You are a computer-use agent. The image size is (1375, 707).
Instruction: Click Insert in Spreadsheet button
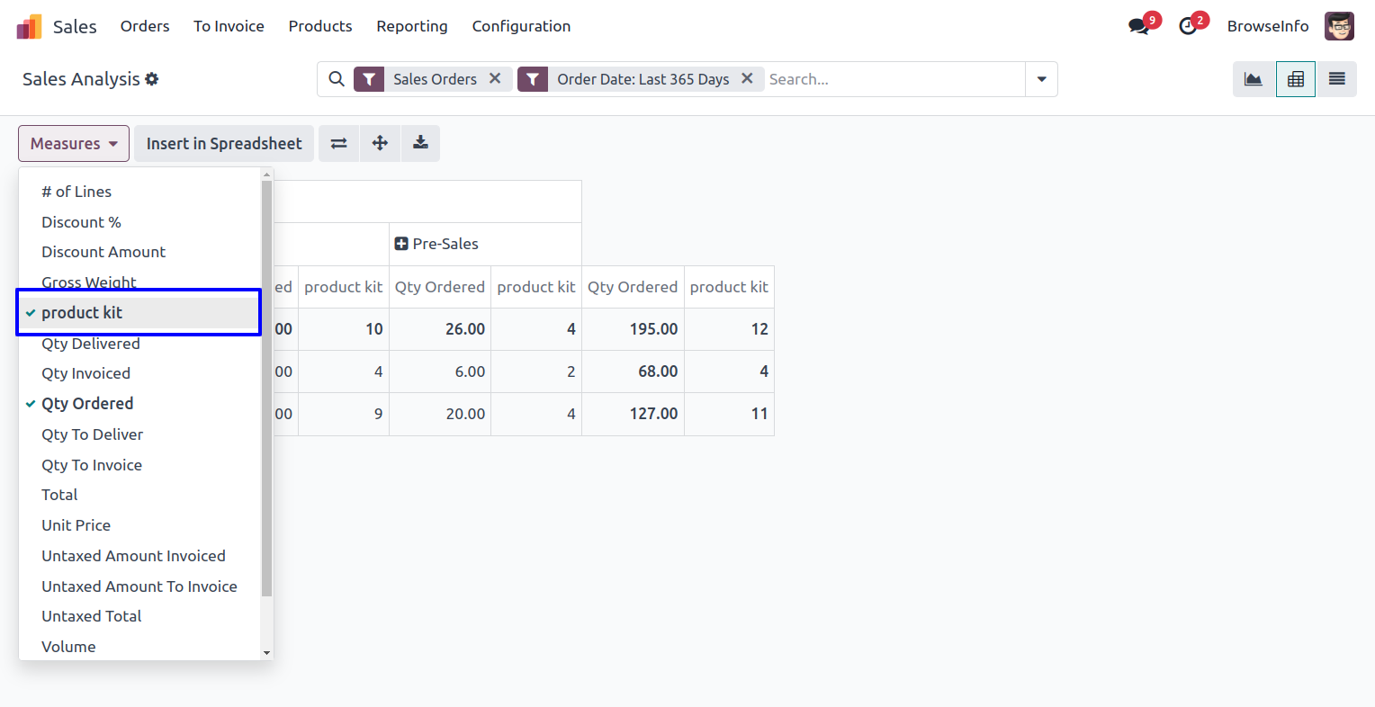[224, 144]
